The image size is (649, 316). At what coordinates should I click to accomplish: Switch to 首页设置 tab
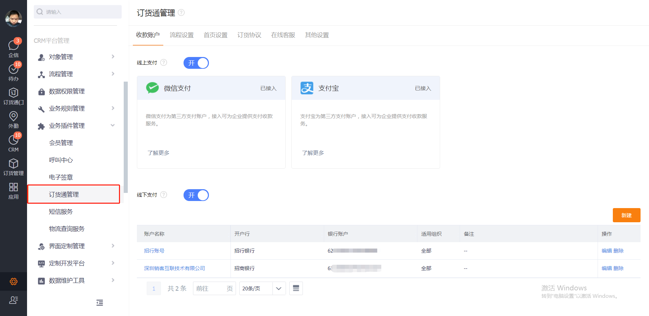point(215,35)
